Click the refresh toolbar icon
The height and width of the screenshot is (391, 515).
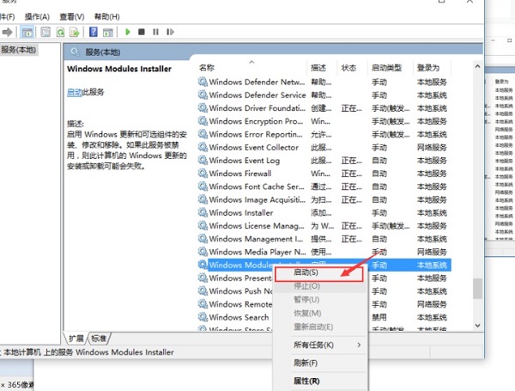60,33
